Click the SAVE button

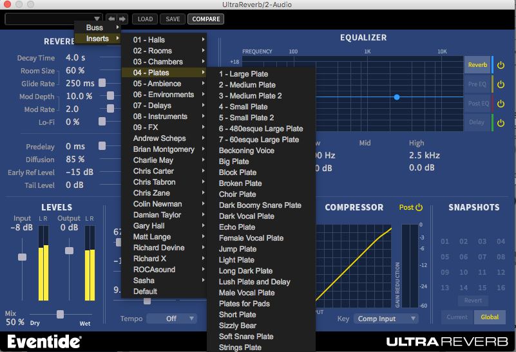(173, 19)
